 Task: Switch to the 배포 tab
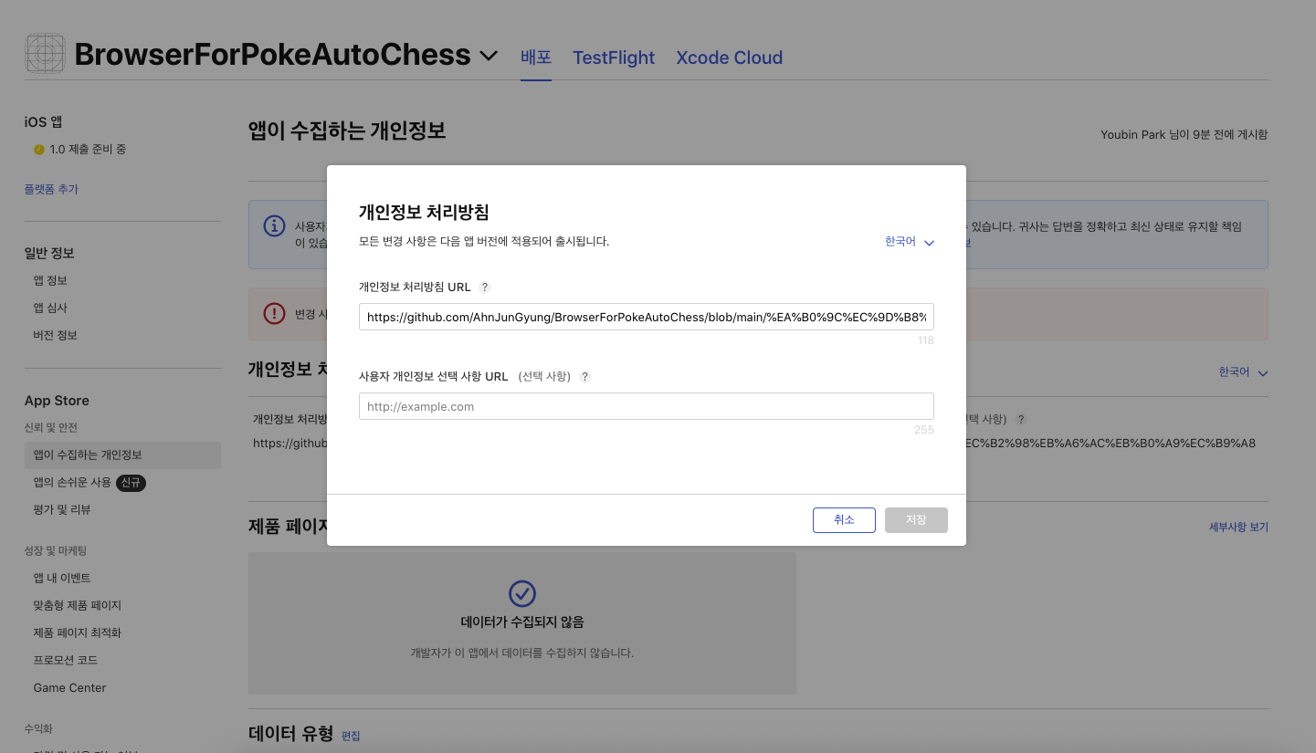[x=536, y=57]
